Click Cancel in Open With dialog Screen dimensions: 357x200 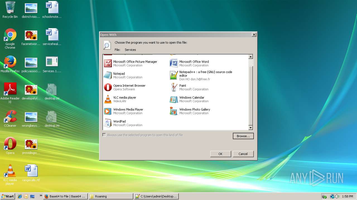(243, 154)
